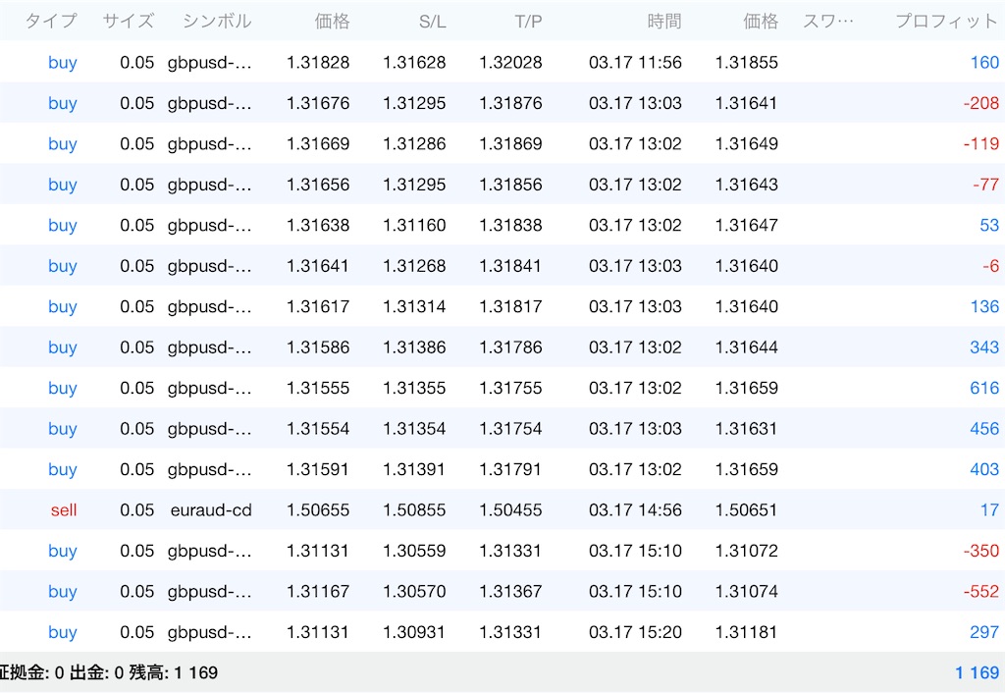This screenshot has height=693, width=1005.
Task: Click the close price 1.31181
Action: click(x=747, y=632)
